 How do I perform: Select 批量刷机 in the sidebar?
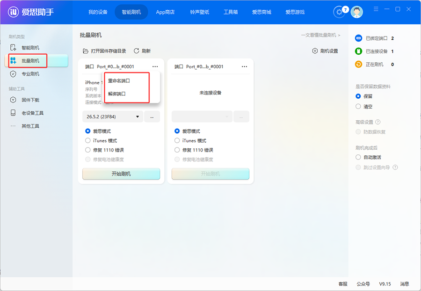36,61
